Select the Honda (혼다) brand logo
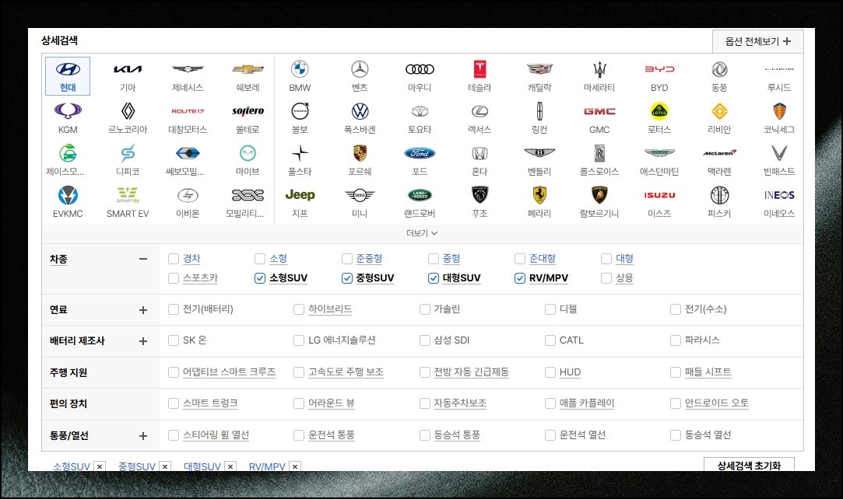843x499 pixels. pos(479,153)
